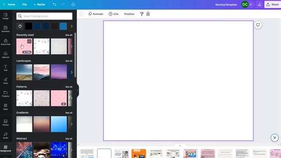Select the black color swatch

point(29,26)
